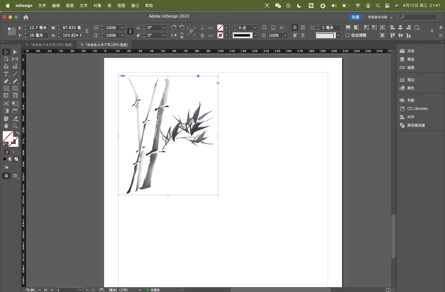Viewport: 445px width, 292px height.
Task: Click the 共享 share button
Action: tap(355, 17)
